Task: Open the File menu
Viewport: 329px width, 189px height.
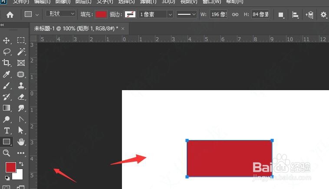Action: click(21, 2)
